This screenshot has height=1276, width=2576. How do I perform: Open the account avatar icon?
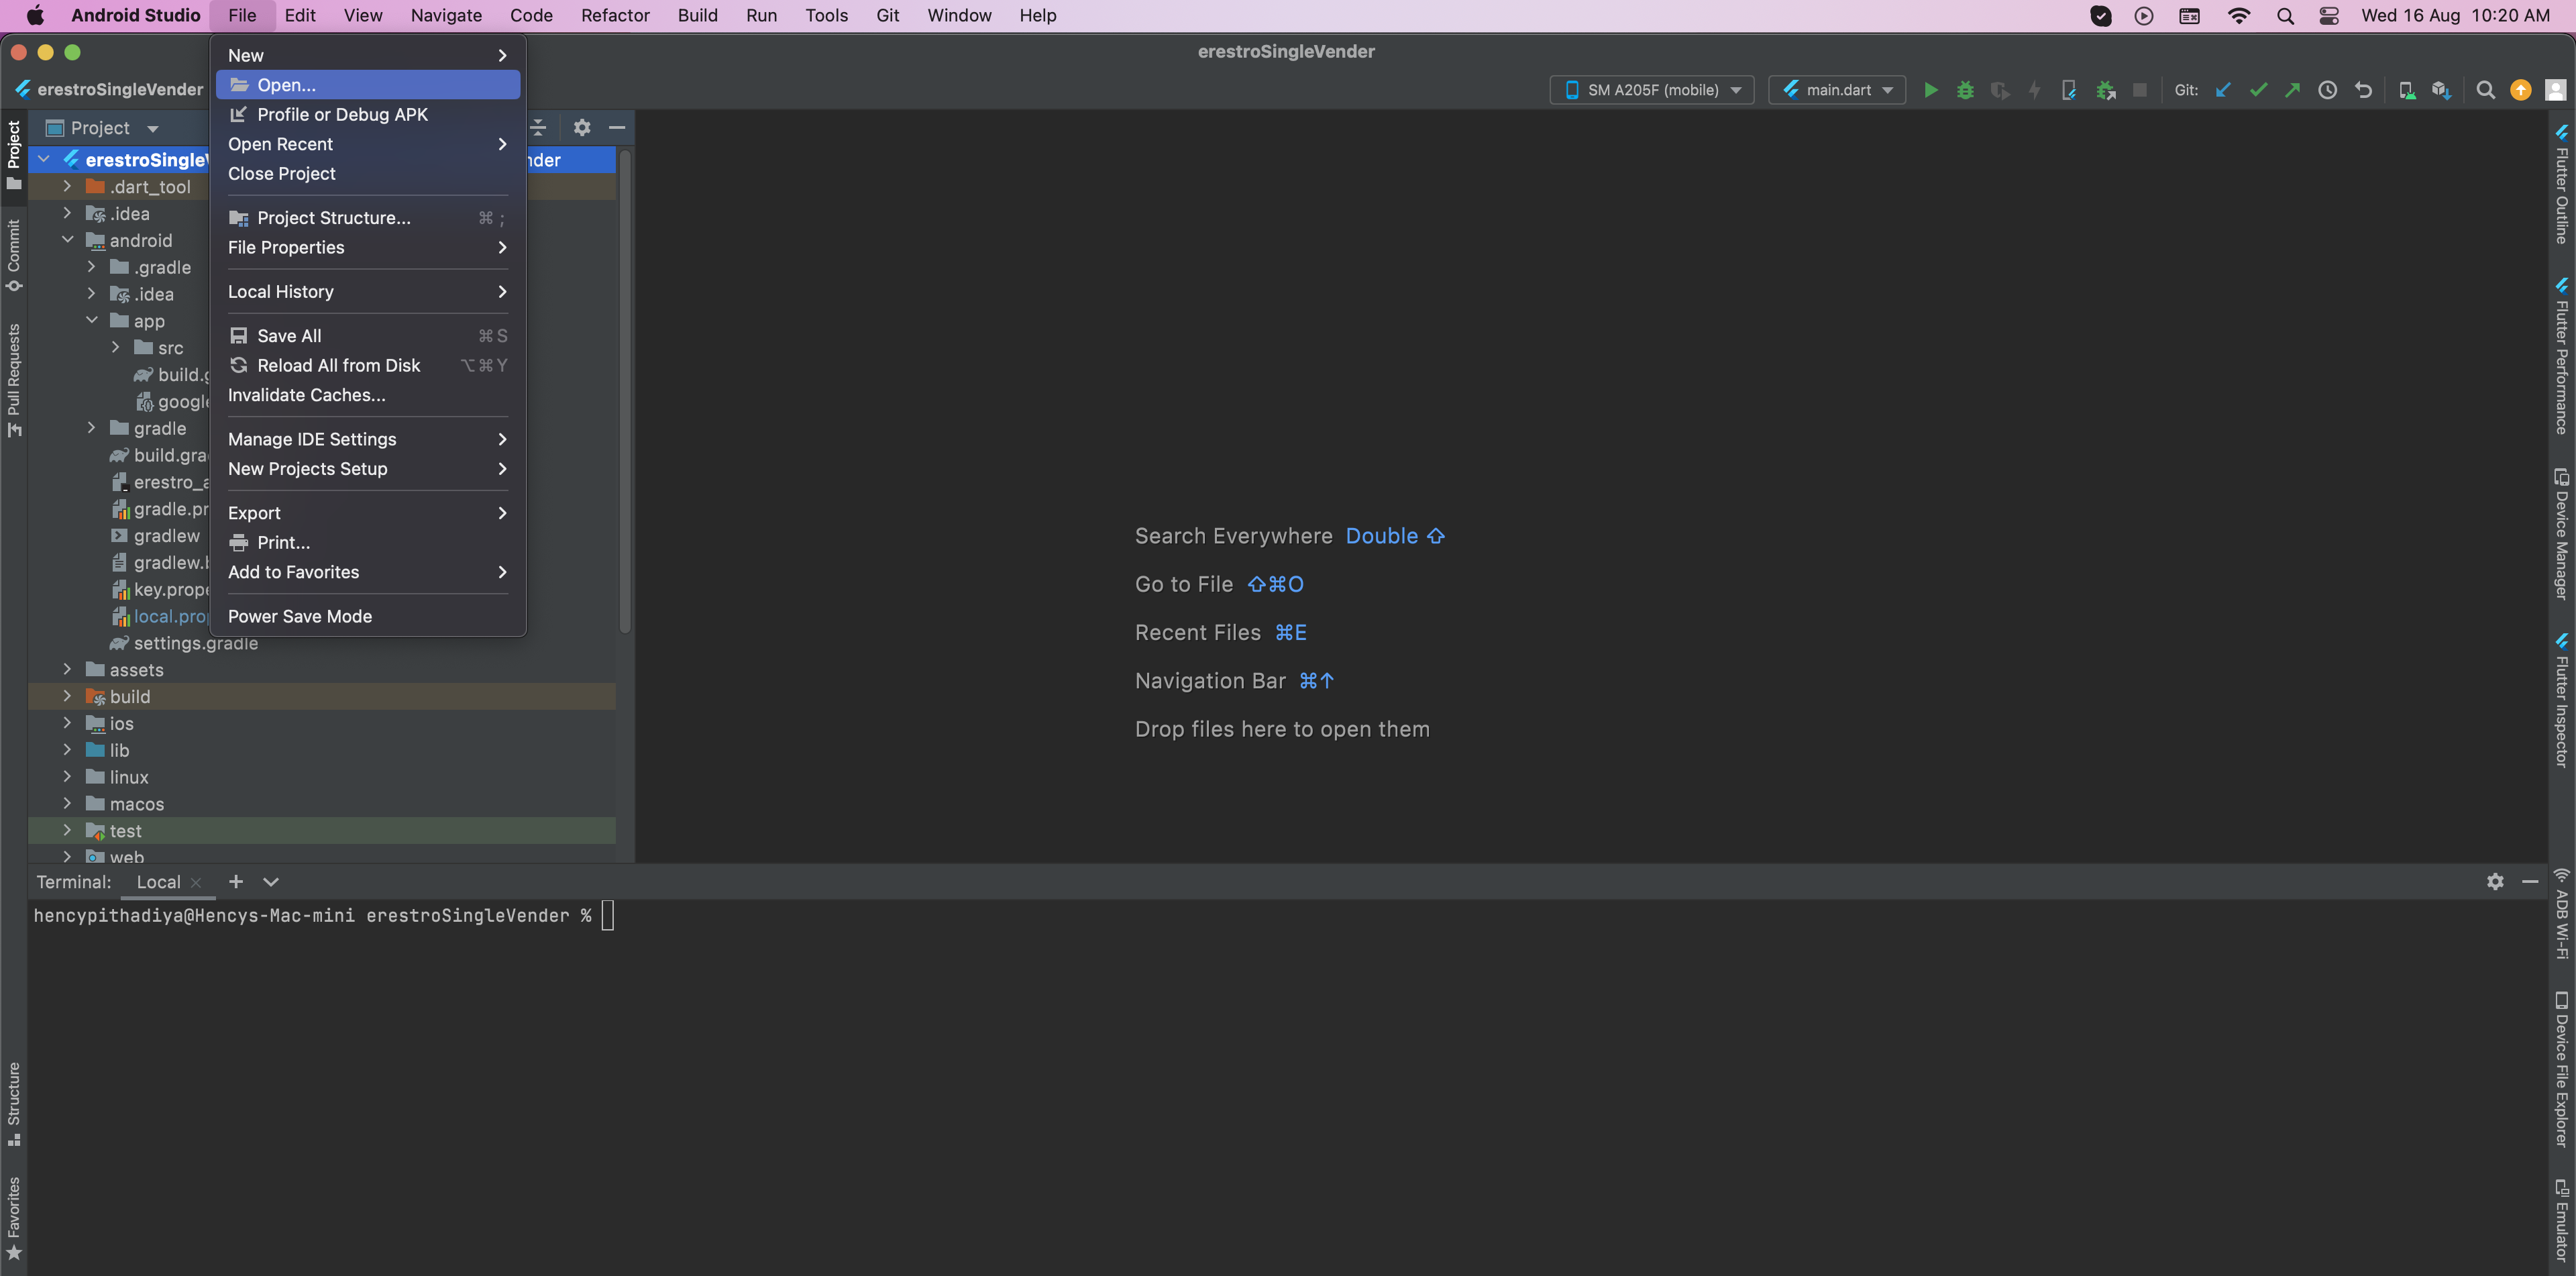(2555, 90)
